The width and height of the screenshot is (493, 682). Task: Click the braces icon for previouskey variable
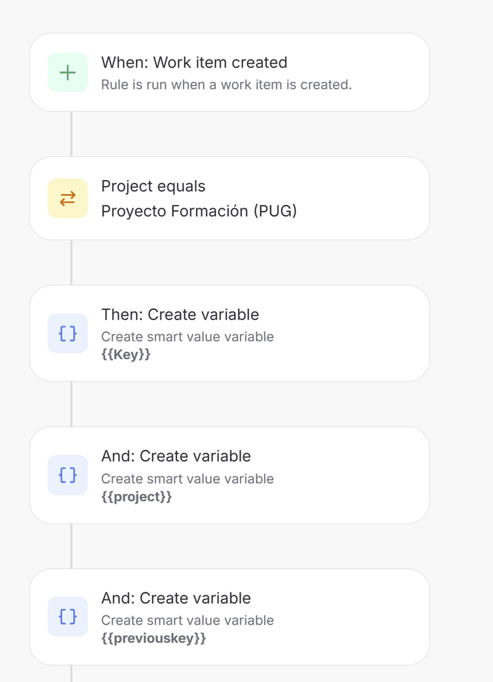[68, 616]
